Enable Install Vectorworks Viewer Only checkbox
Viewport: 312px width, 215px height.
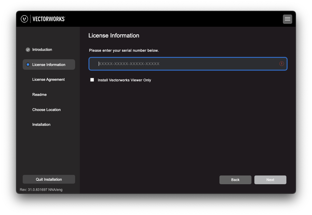coord(92,80)
